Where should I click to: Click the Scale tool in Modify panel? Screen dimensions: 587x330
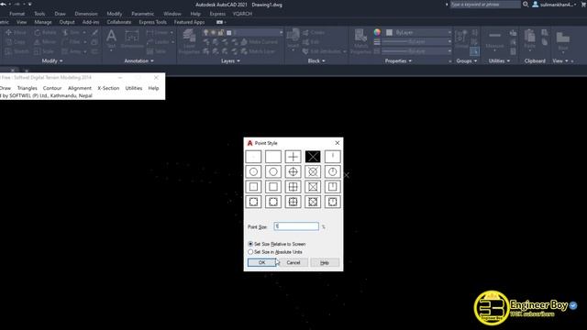tap(44, 51)
